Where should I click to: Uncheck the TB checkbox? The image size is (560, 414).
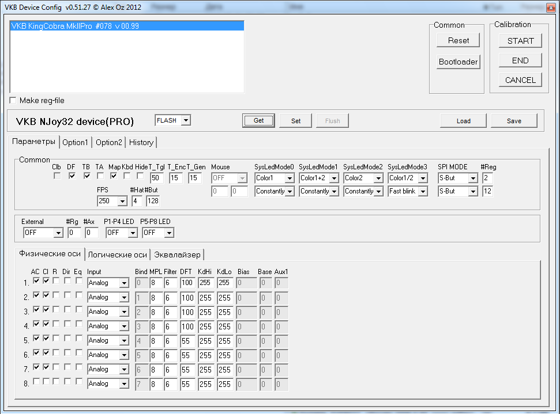[x=87, y=176]
